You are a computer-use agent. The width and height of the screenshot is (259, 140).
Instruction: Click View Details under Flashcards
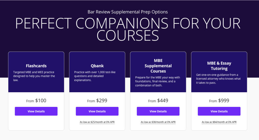click(x=36, y=111)
